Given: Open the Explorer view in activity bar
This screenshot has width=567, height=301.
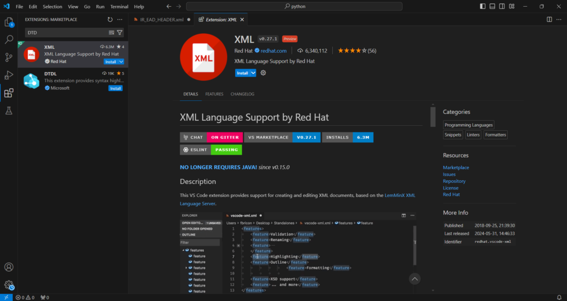Looking at the screenshot, I should coord(9,22).
